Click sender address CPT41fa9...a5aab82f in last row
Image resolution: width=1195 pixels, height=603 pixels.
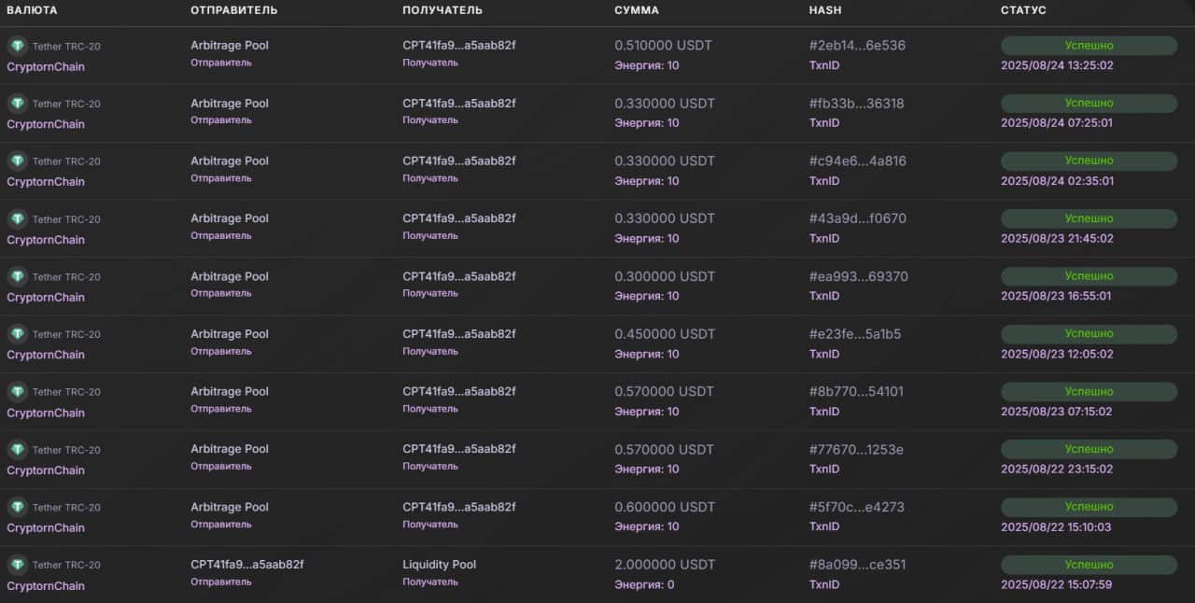click(247, 565)
